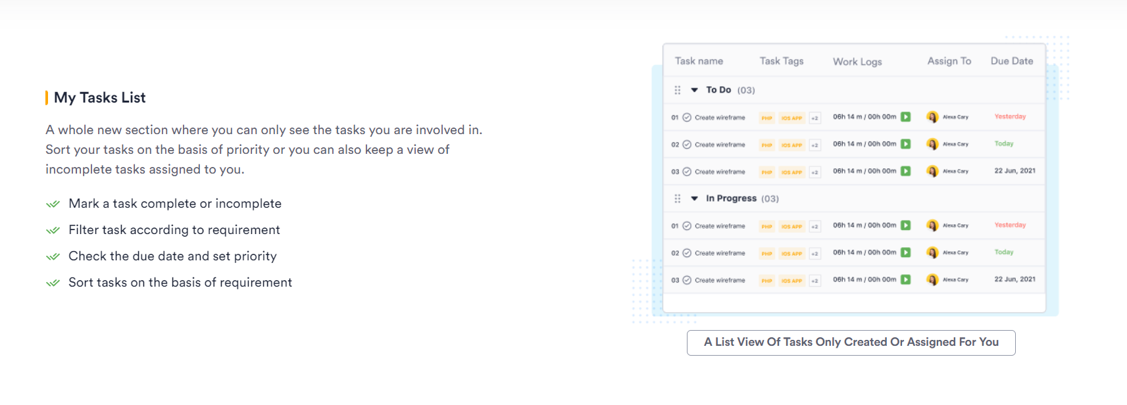Click A List View Of Tasks button
This screenshot has height=405, width=1127.
851,343
